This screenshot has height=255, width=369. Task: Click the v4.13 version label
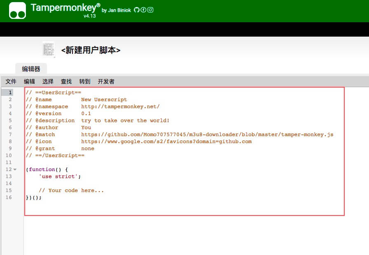(90, 16)
